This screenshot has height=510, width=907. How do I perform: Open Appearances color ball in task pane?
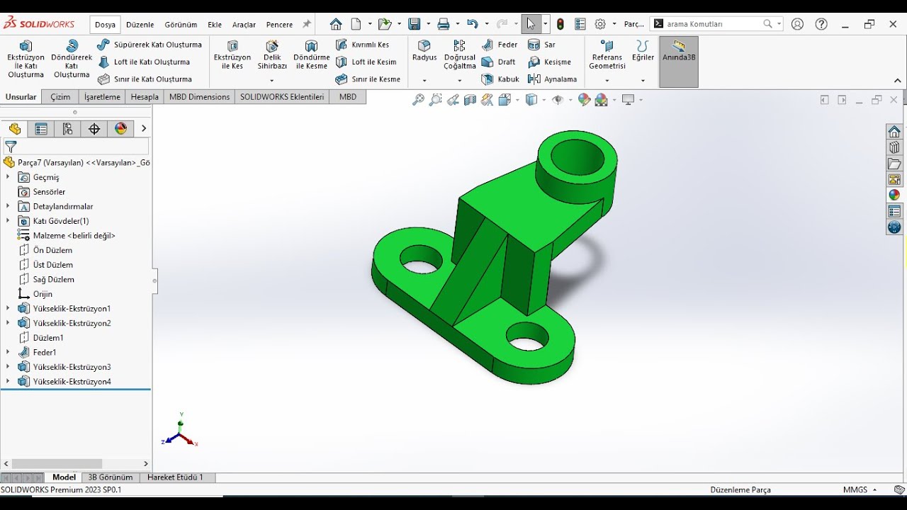click(x=894, y=195)
